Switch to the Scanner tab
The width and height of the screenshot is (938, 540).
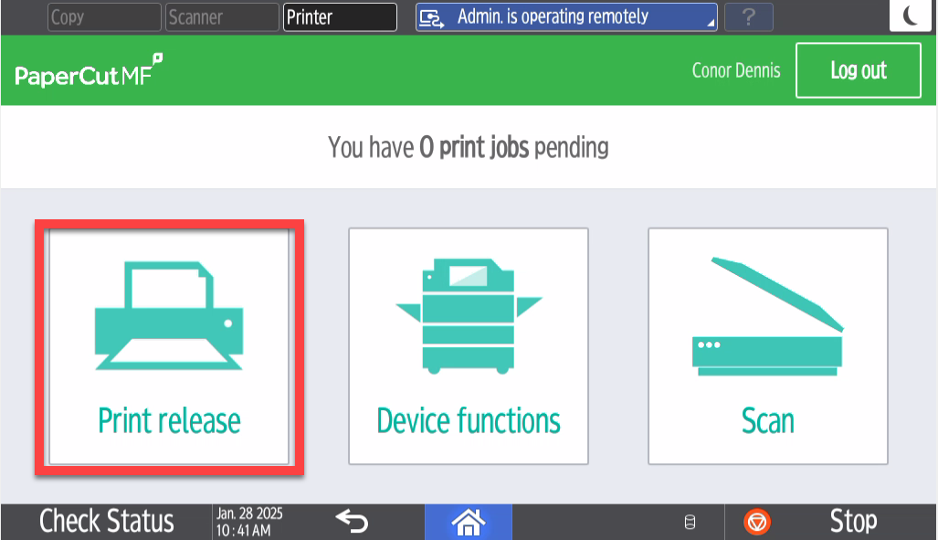[x=221, y=16]
